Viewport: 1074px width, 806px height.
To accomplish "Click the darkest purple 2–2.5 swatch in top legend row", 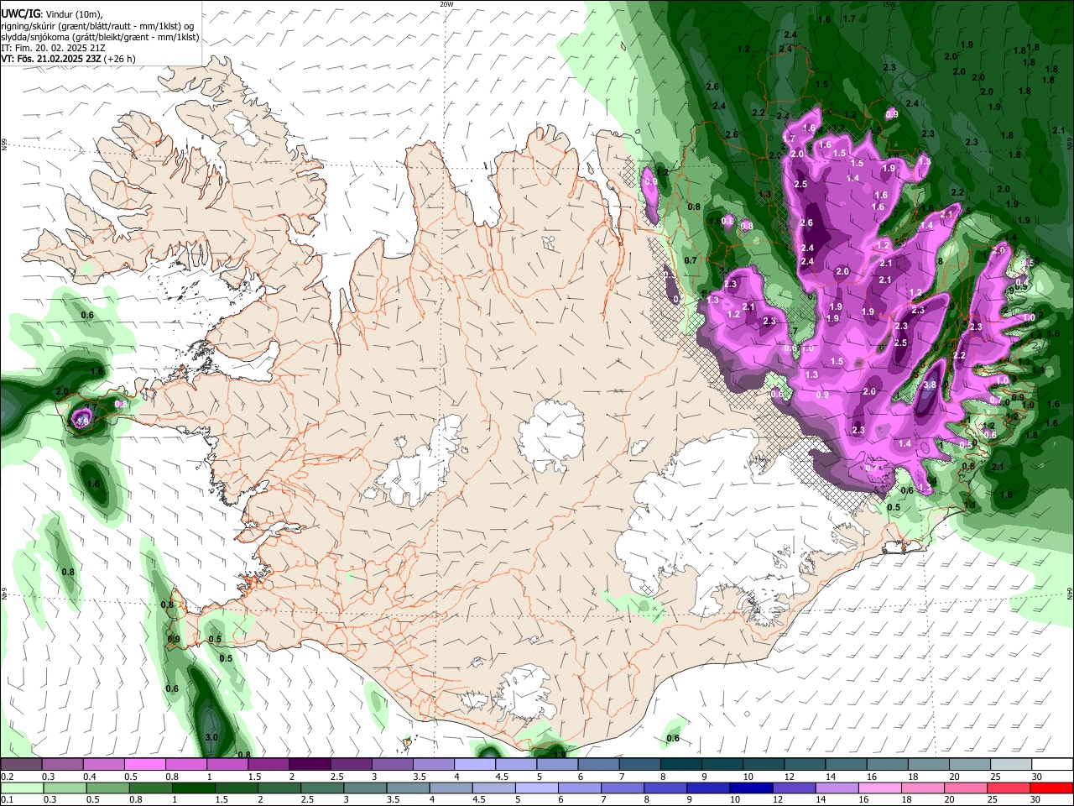I will click(x=310, y=764).
